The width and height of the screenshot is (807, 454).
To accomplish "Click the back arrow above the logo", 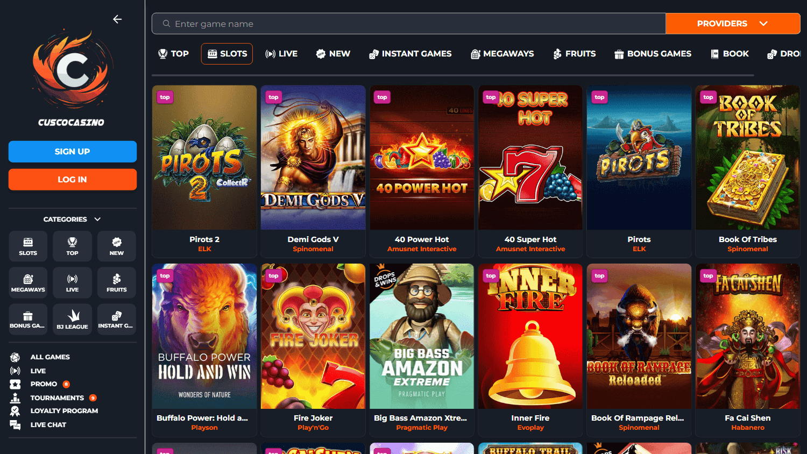I will [x=117, y=19].
